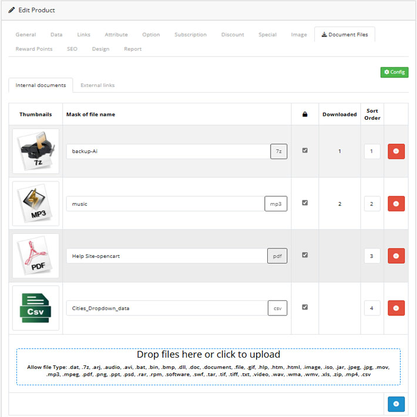This screenshot has width=417, height=417.
Task: Select the Image tab
Action: point(299,35)
